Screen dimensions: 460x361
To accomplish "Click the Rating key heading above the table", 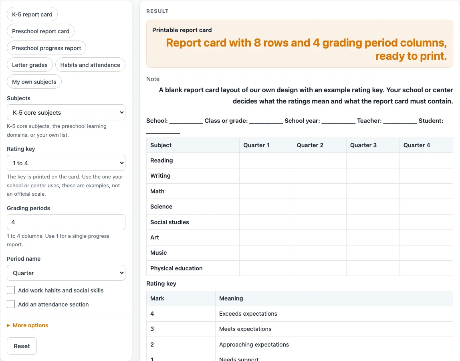I will click(x=161, y=284).
